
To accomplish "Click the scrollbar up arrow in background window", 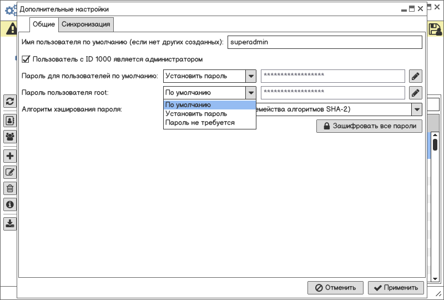I will click(x=435, y=135).
